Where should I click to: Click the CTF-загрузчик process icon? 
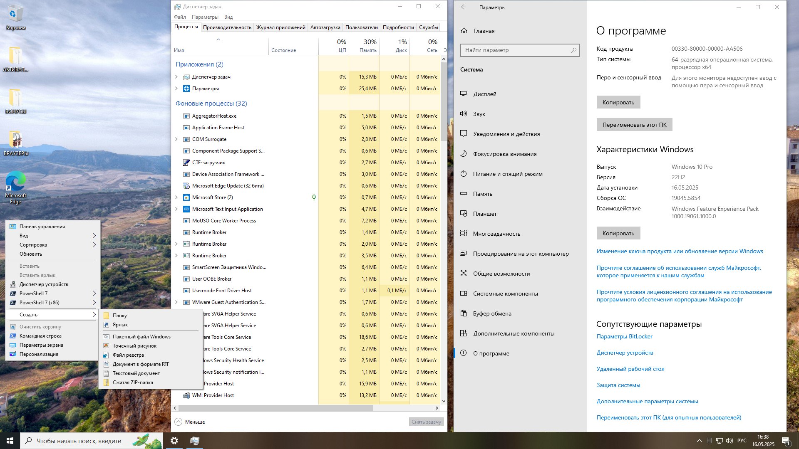coord(186,163)
